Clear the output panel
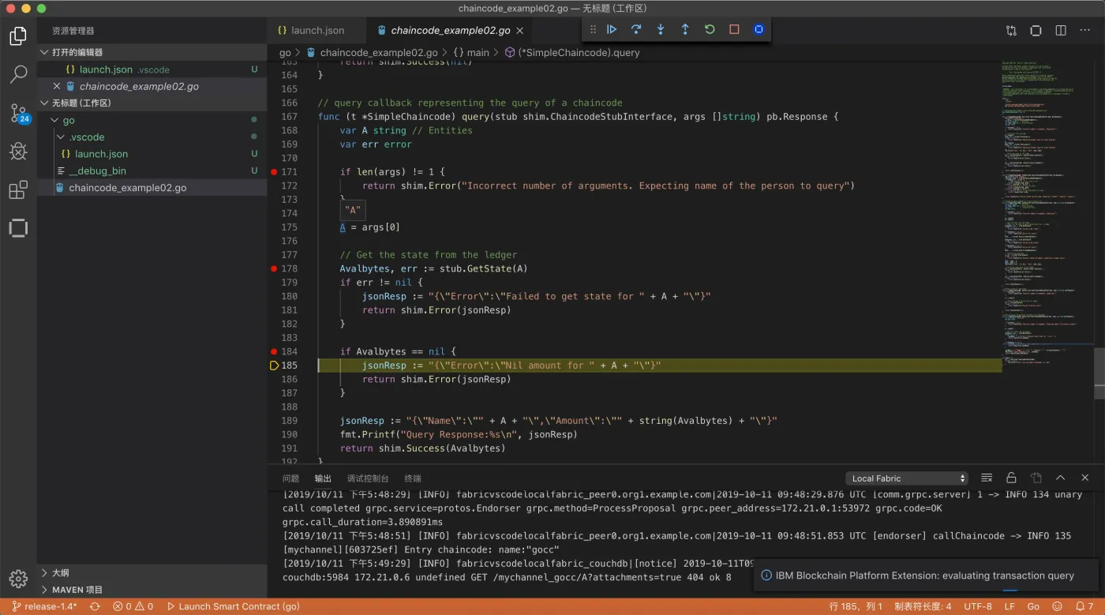 [986, 478]
